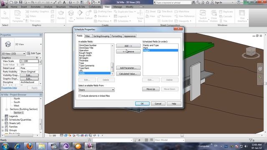Screen dimensions: 267x150
Task: Open the Main Model workset dropdown
Action: pos(169,140)
